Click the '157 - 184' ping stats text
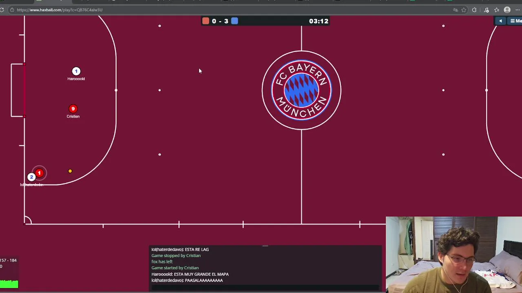The height and width of the screenshot is (293, 522). [x=8, y=260]
